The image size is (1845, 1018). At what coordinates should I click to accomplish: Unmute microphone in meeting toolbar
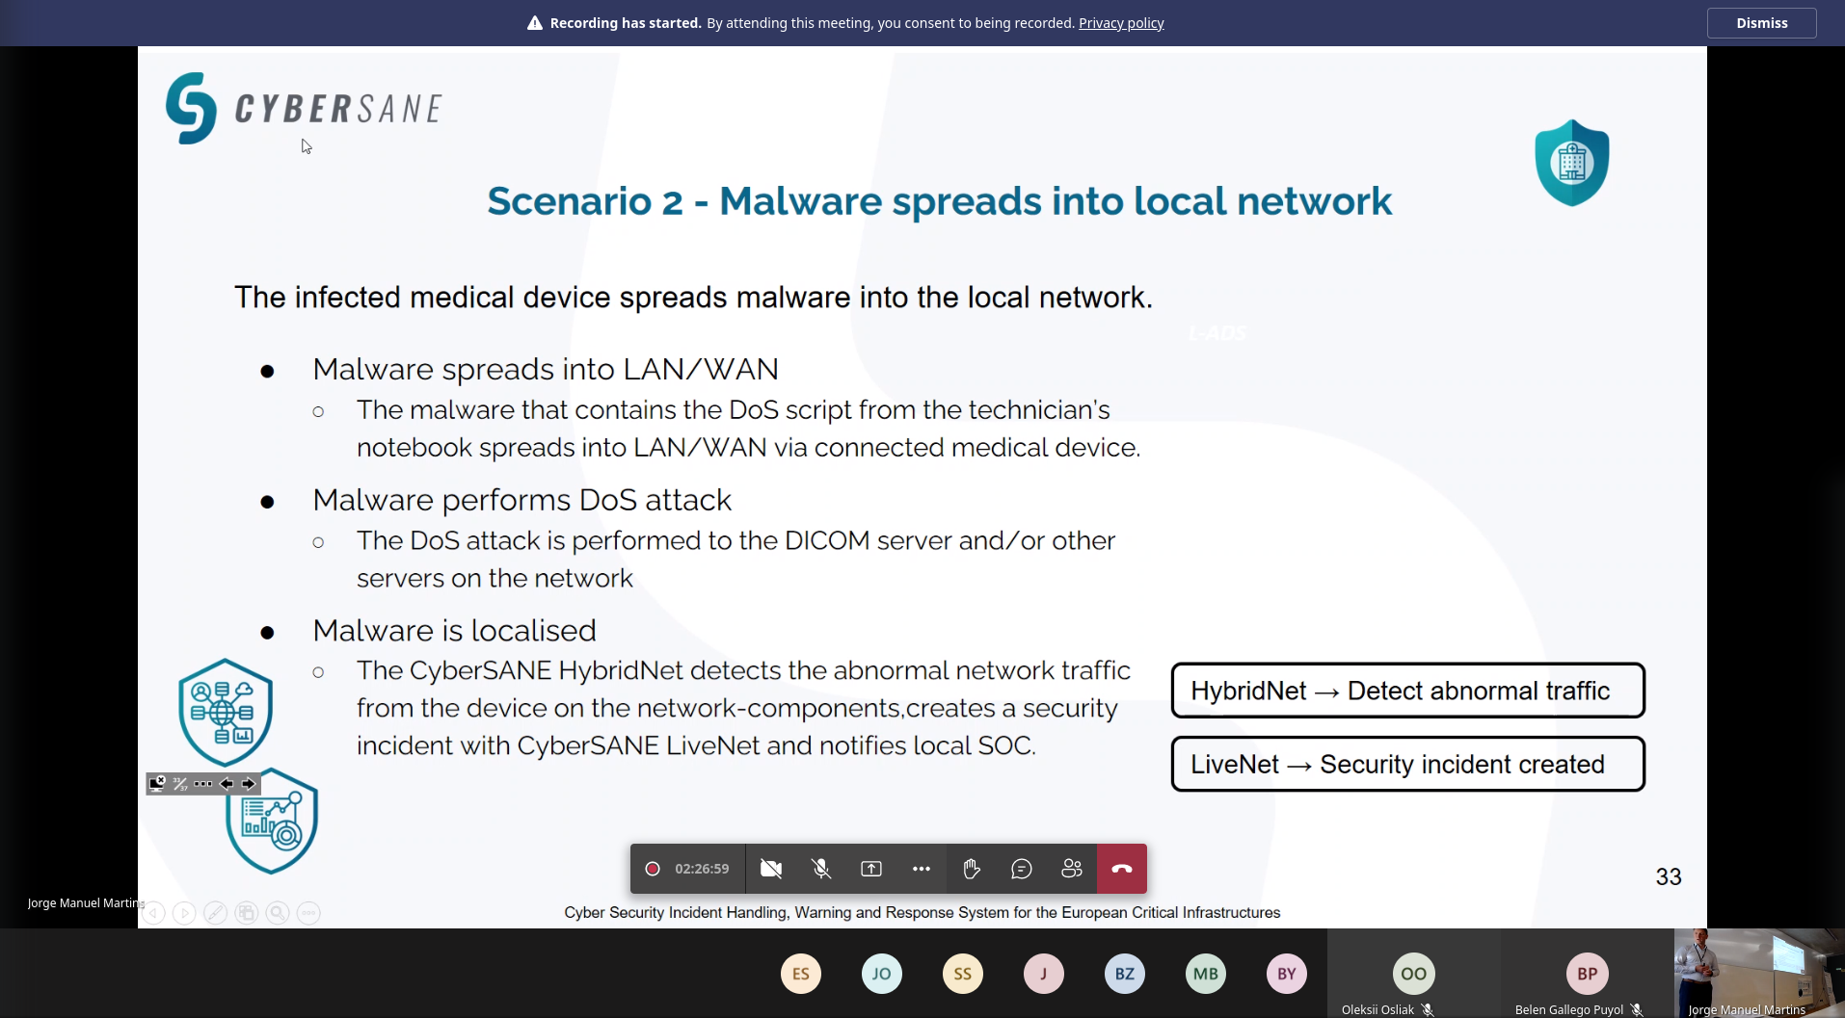821,869
